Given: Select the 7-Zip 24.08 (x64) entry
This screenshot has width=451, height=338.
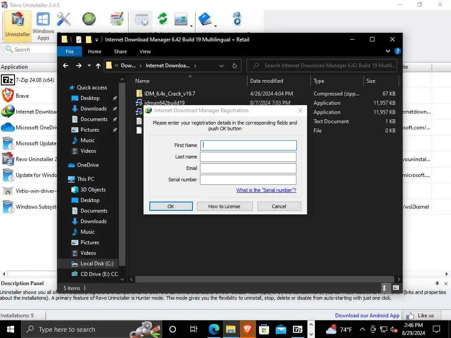Looking at the screenshot, I should [29, 80].
